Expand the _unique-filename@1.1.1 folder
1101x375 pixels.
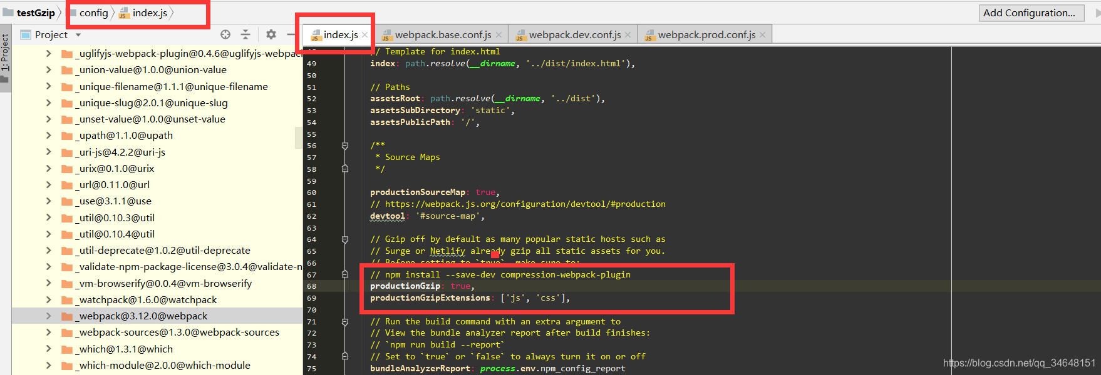49,86
